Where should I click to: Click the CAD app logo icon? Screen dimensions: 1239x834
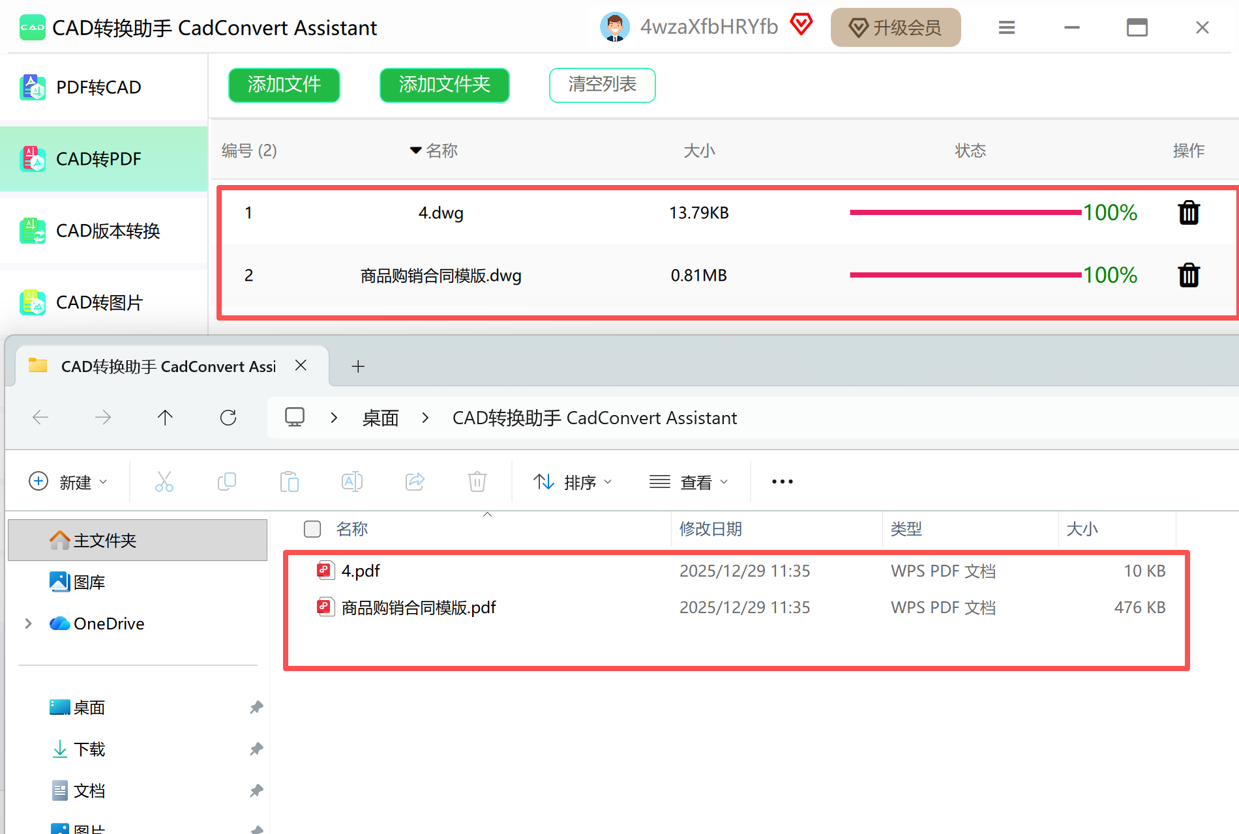click(x=32, y=27)
